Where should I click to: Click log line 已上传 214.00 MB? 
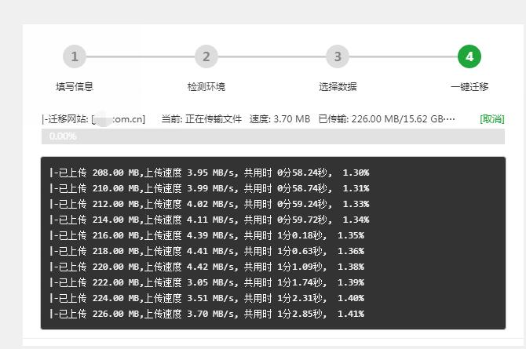210,220
